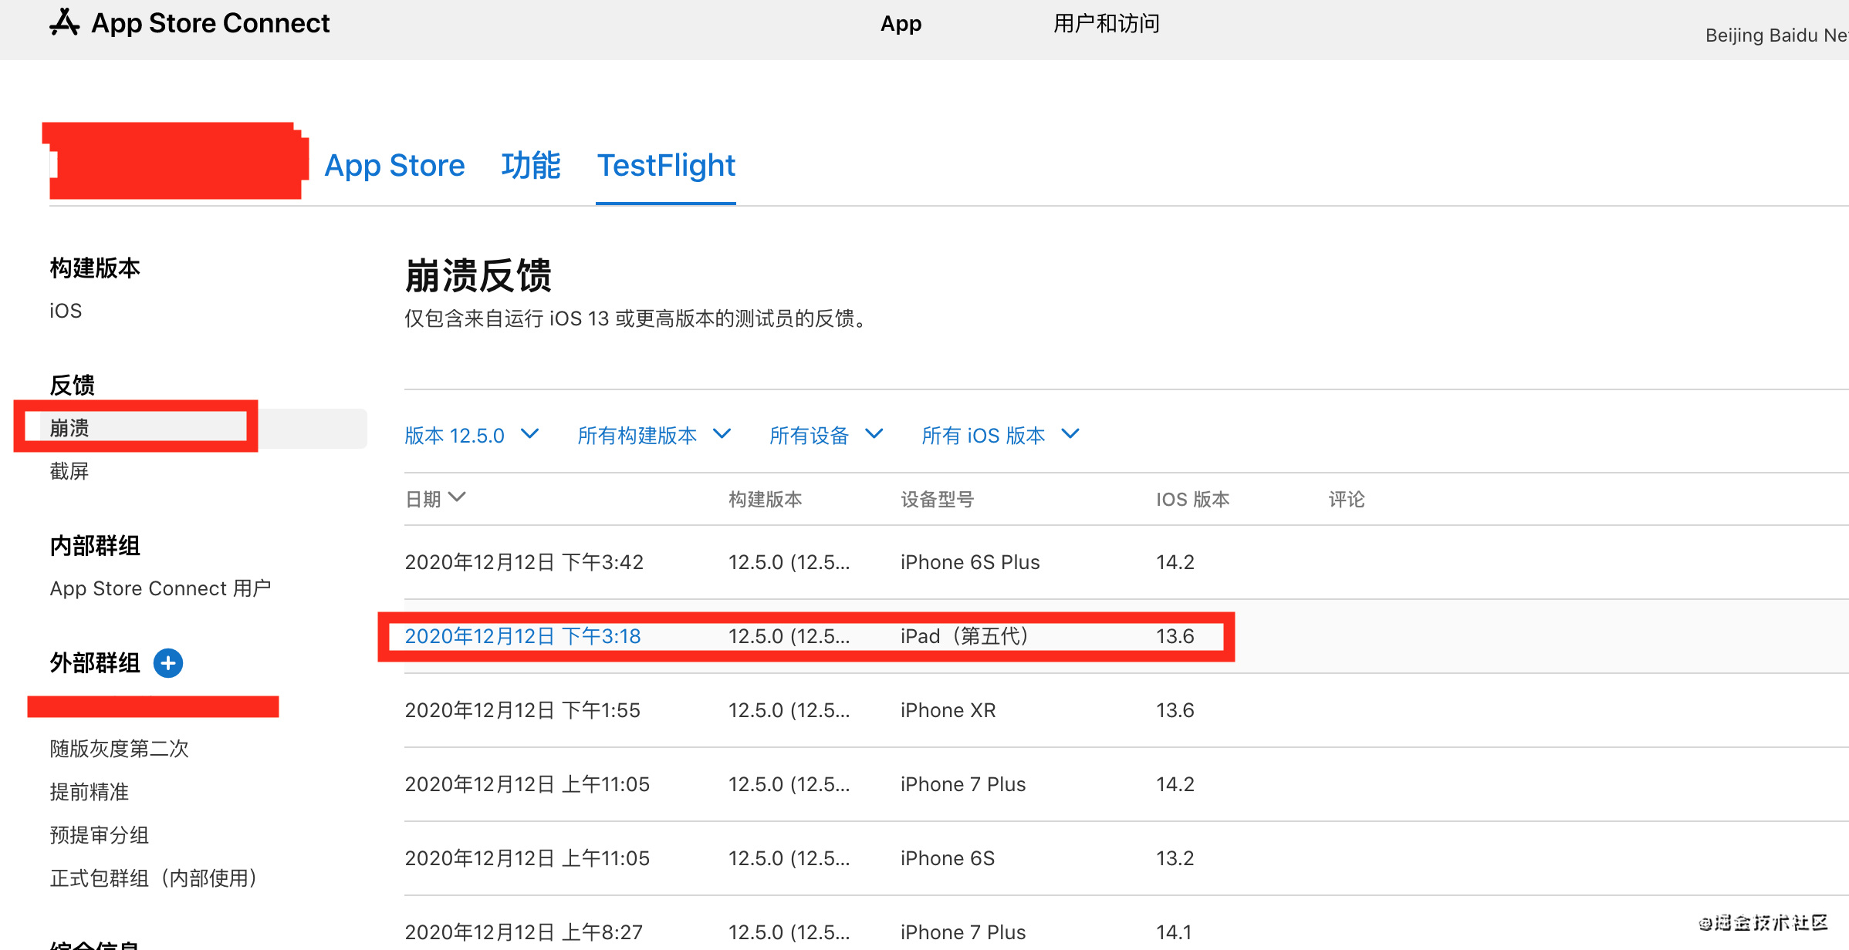Select App Store Connect 用户 internal group
The height and width of the screenshot is (950, 1849).
[x=160, y=588]
